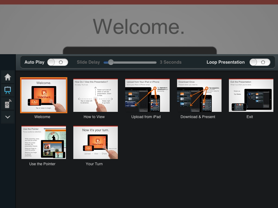Jump to the Your Turn slide
The image size is (278, 208).
coord(96,142)
